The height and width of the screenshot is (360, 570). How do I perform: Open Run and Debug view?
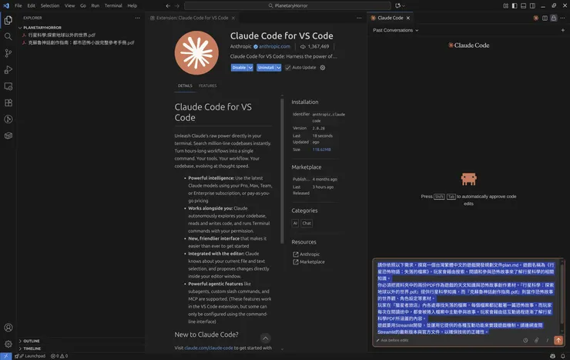tap(8, 70)
